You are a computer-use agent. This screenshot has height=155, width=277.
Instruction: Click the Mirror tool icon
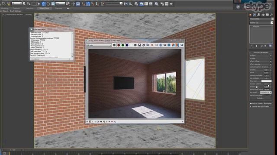126,4
